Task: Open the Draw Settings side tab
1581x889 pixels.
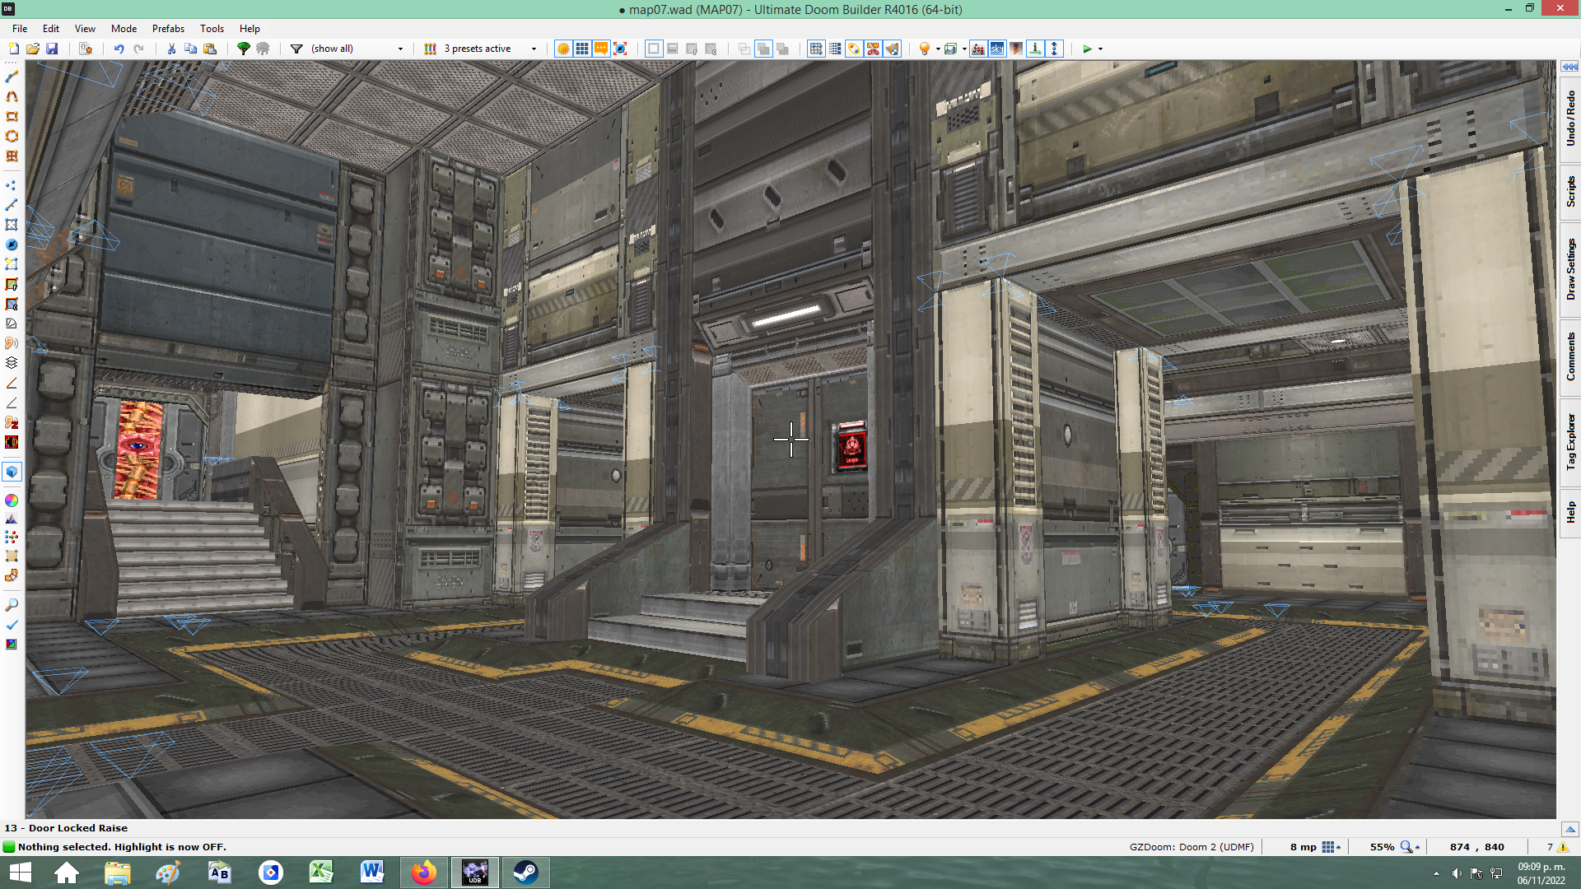Action: tap(1570, 270)
